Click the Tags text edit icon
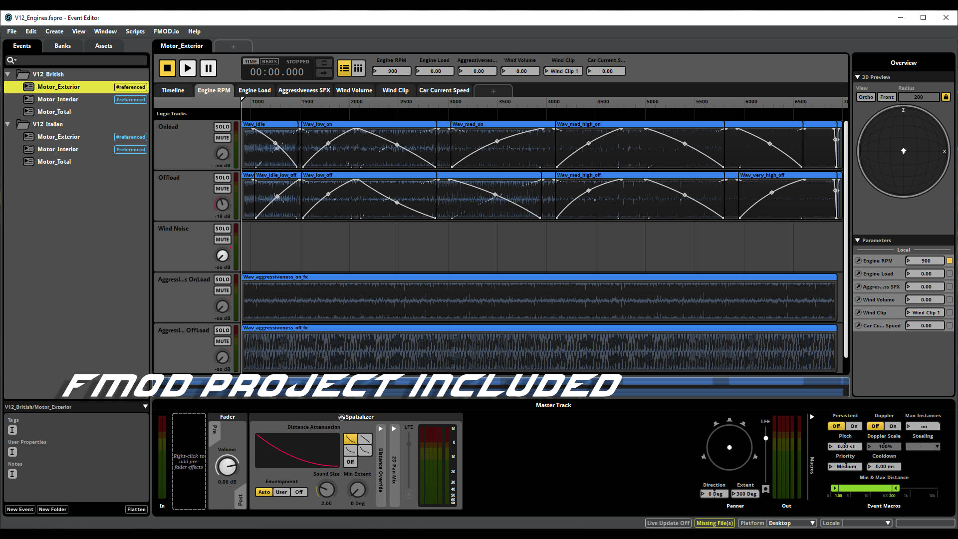This screenshot has height=539, width=958. 12,430
